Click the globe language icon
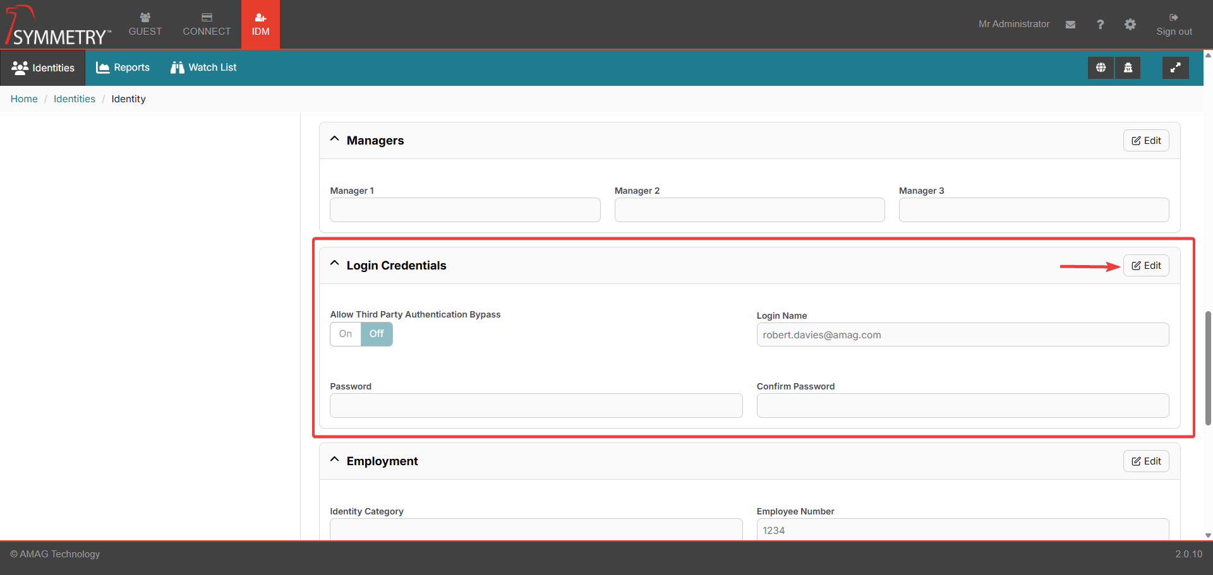The image size is (1213, 575). (1101, 68)
